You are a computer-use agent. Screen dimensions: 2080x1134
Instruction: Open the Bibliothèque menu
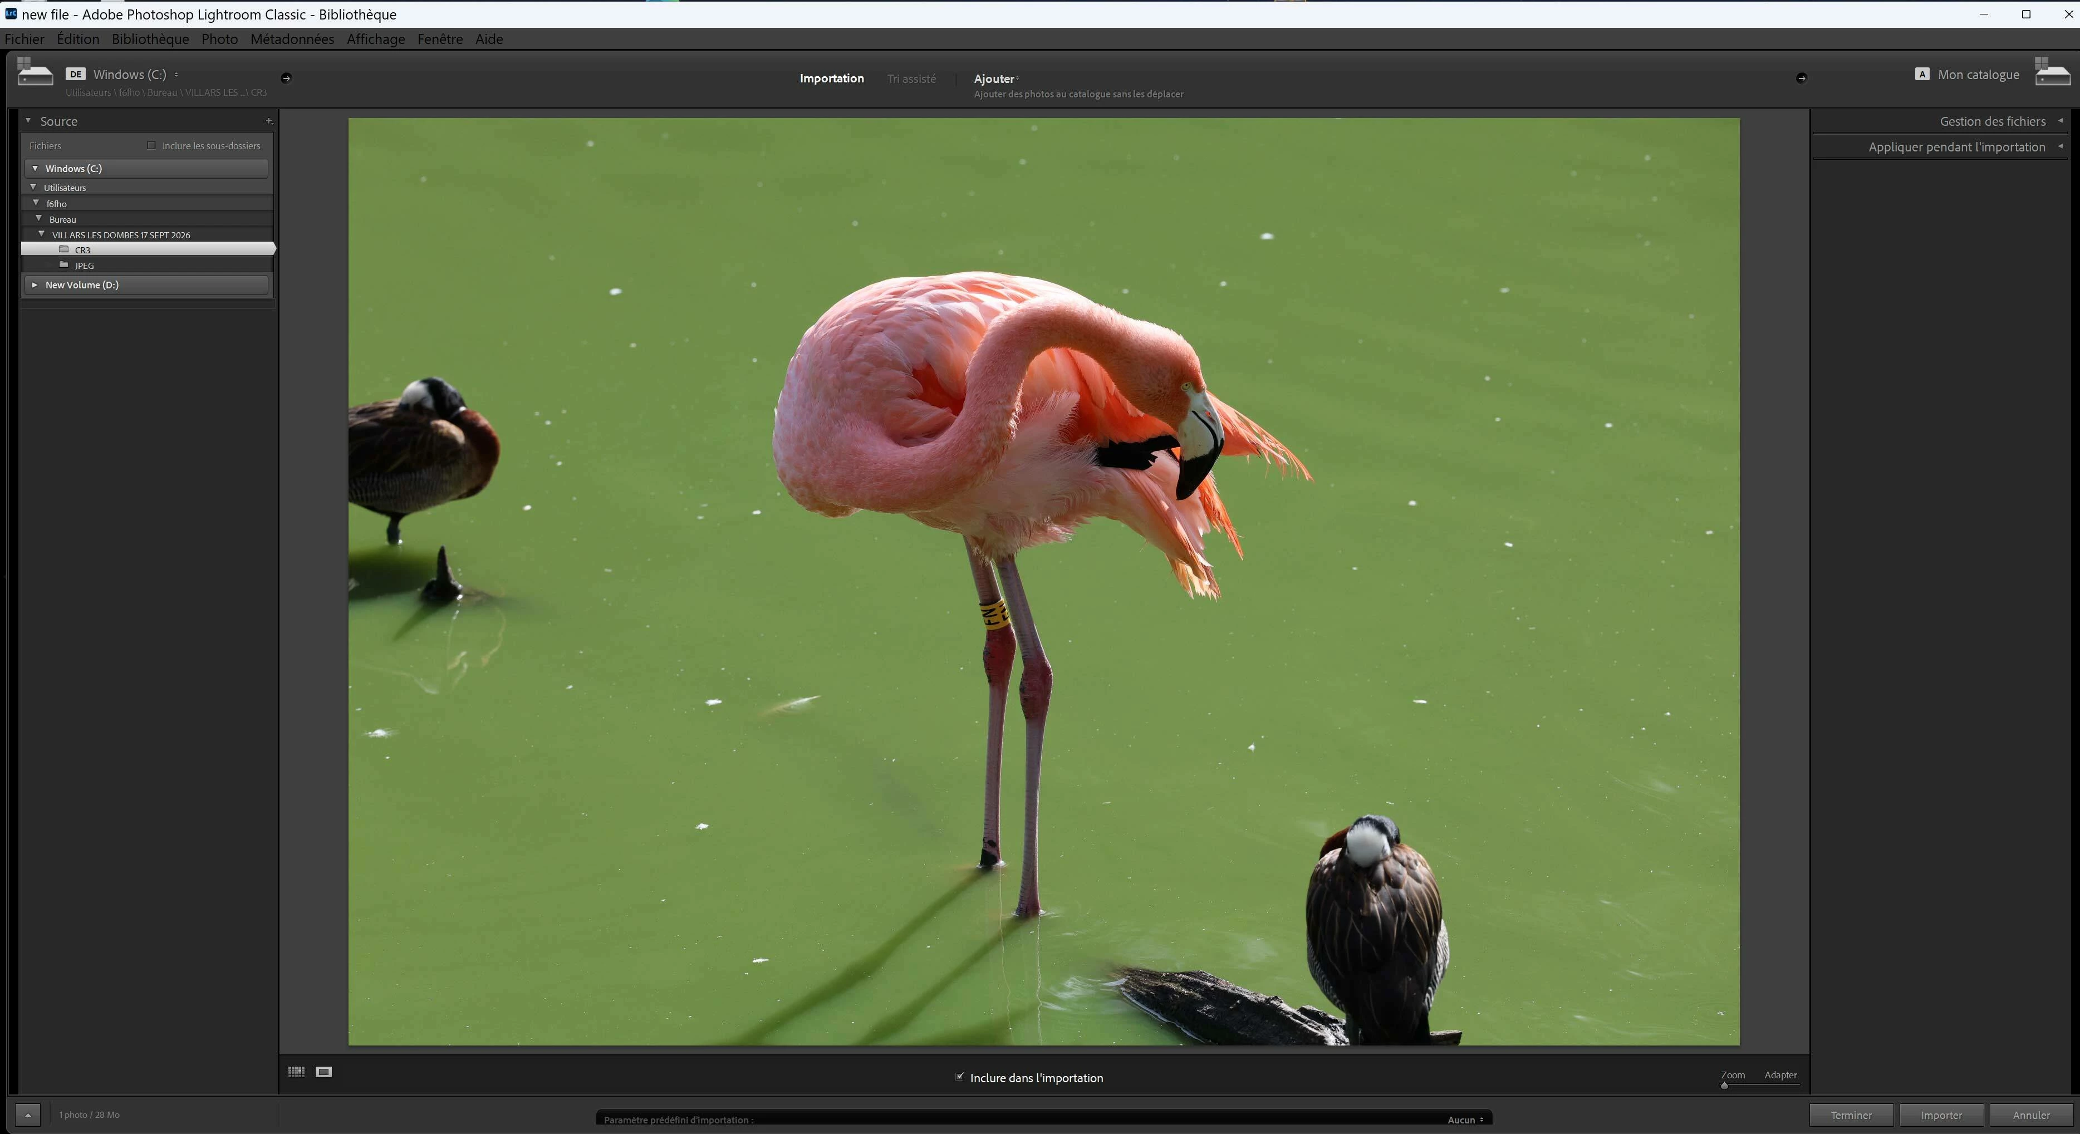tap(150, 39)
